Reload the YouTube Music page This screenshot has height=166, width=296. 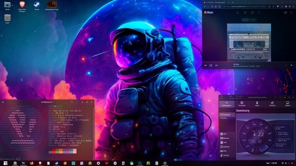(x=212, y=6)
